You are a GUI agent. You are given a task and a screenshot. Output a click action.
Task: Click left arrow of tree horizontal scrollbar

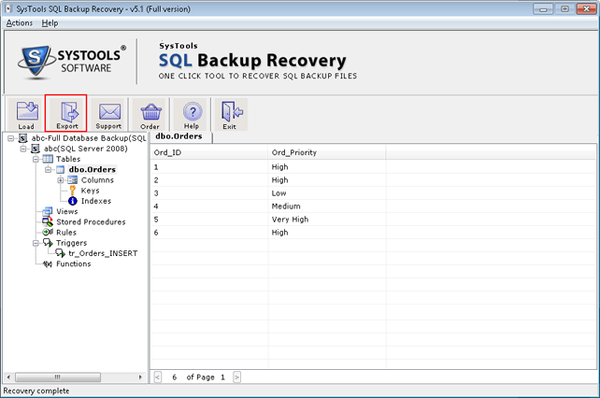pos(8,377)
